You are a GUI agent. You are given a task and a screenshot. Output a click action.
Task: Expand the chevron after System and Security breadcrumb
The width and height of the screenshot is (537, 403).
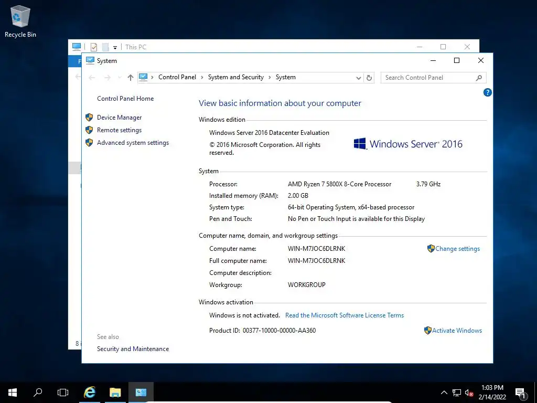[269, 78]
